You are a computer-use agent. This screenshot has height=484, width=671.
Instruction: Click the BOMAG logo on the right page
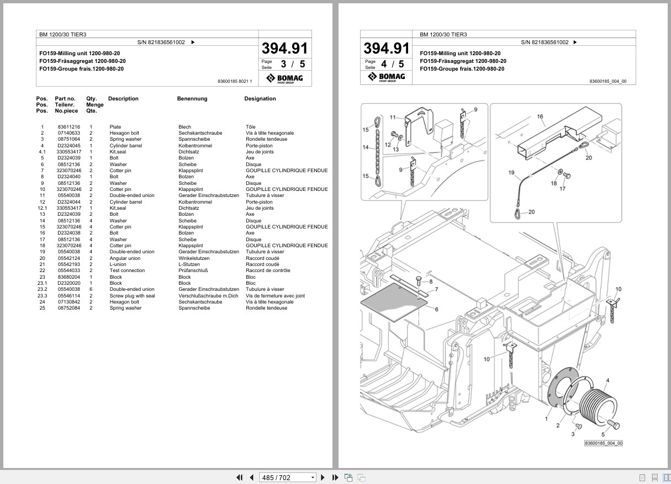387,77
